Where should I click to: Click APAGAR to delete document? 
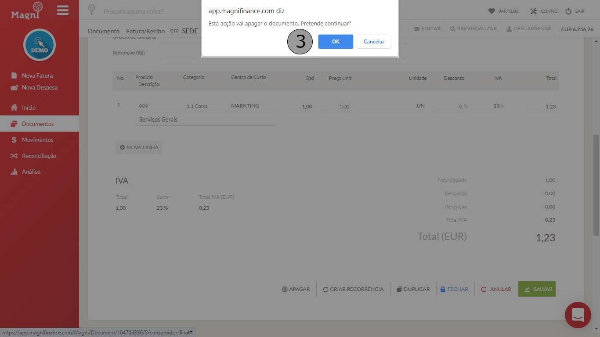coord(296,289)
